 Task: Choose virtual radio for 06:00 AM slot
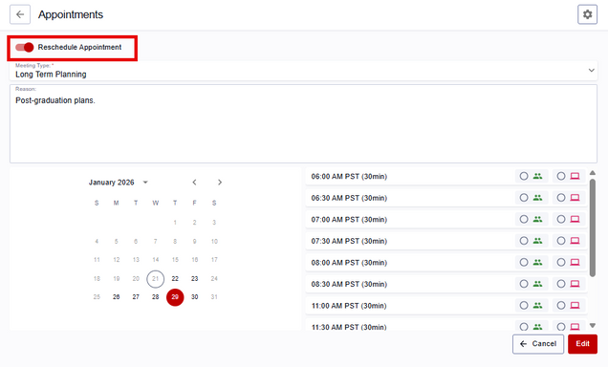point(561,176)
